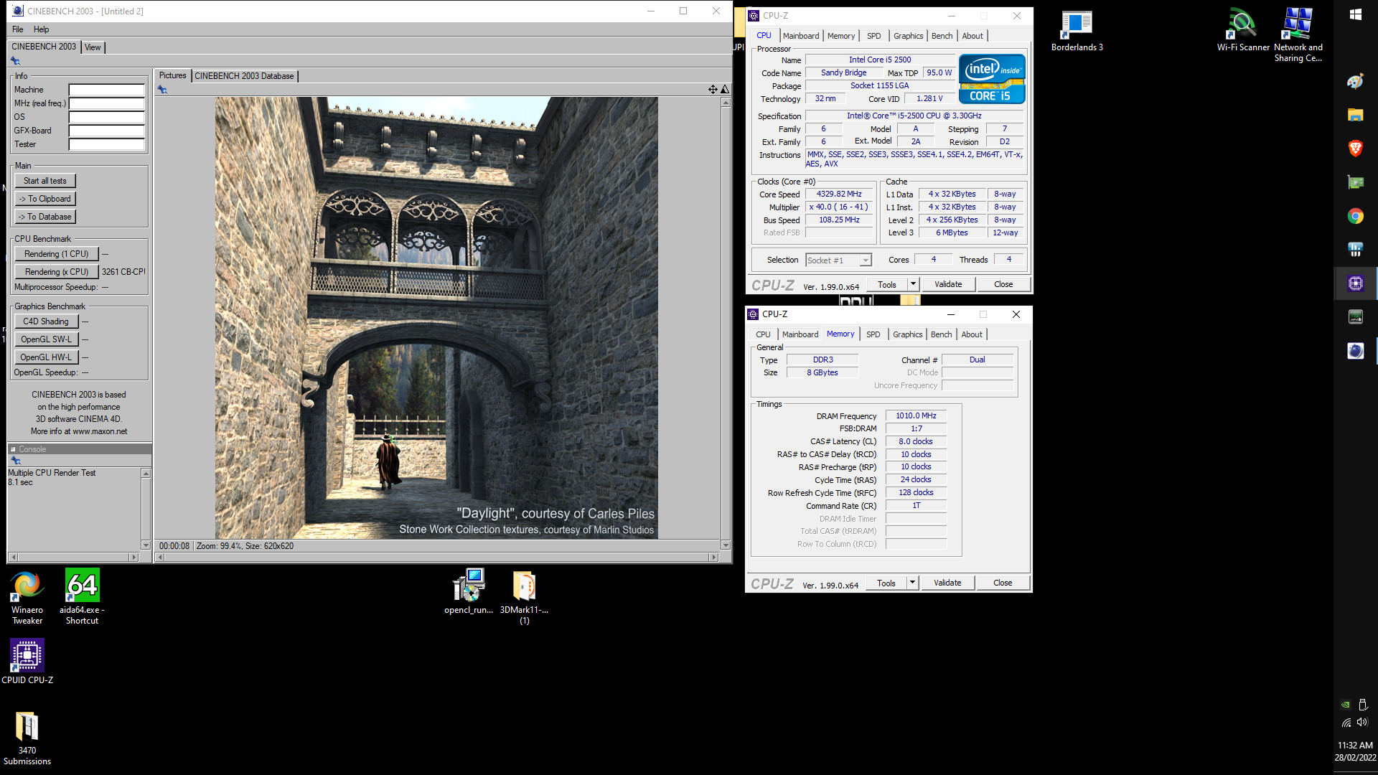
Task: Launch Google Chrome from the taskbar
Action: click(x=1355, y=216)
